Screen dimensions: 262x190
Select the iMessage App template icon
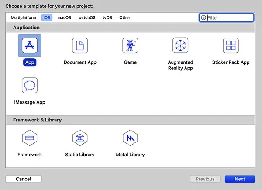(x=30, y=86)
